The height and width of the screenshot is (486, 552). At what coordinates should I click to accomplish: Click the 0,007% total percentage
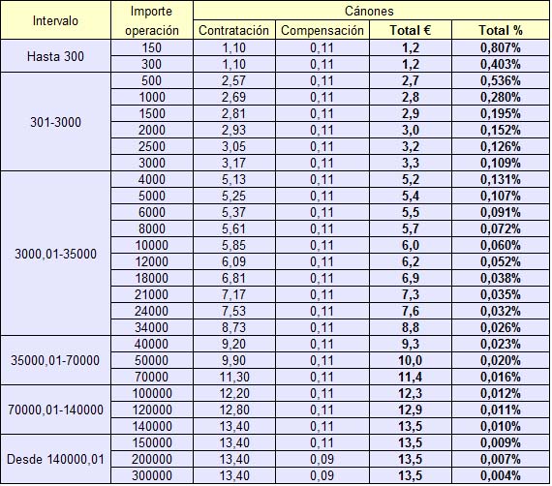501,459
